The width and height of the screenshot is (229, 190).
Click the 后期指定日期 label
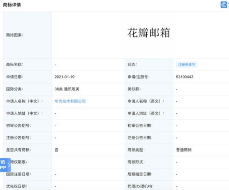click(x=140, y=174)
